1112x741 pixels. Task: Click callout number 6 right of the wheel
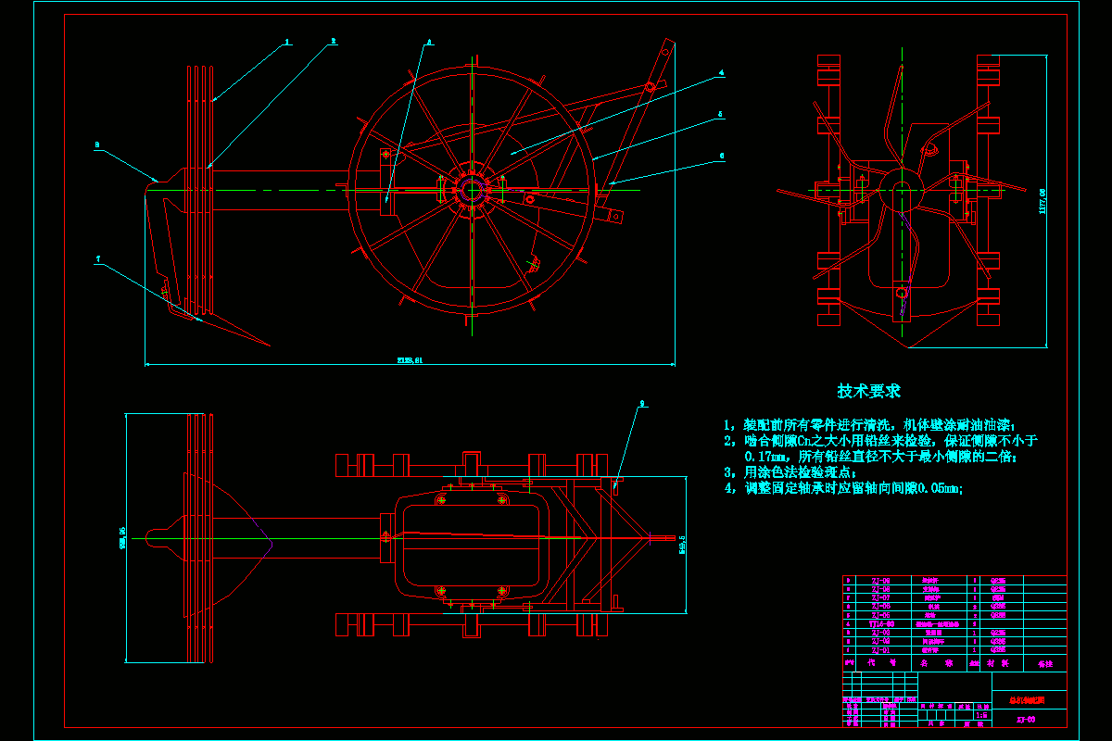(722, 156)
